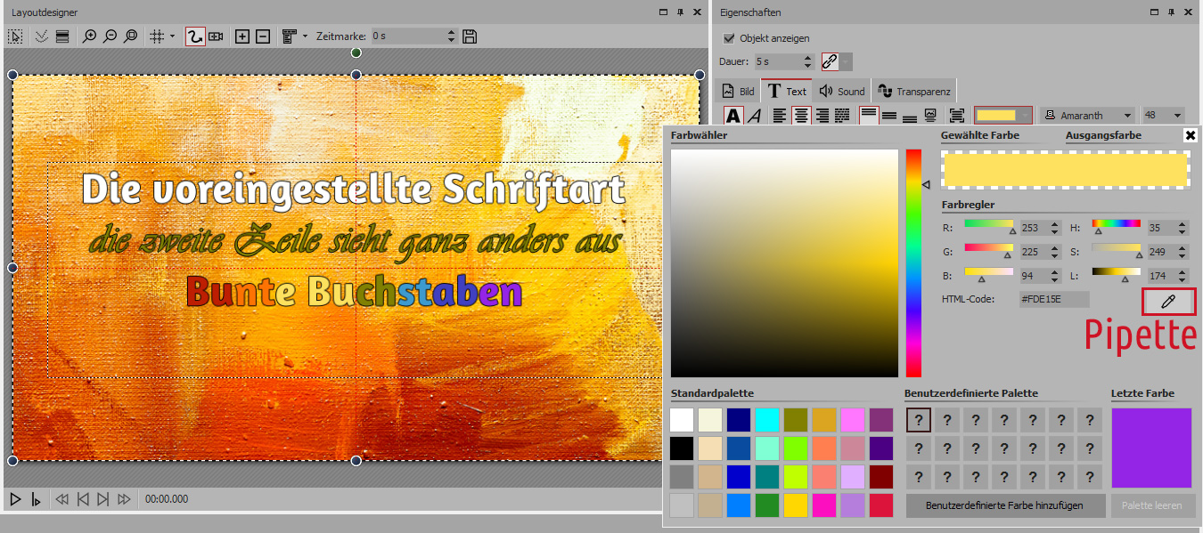Click Benutzerdefinierte Farbe hinzufügen button
This screenshot has width=1203, height=533.
click(x=1005, y=505)
